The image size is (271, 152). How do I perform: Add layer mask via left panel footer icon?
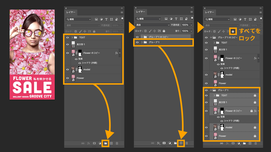click(x=94, y=143)
